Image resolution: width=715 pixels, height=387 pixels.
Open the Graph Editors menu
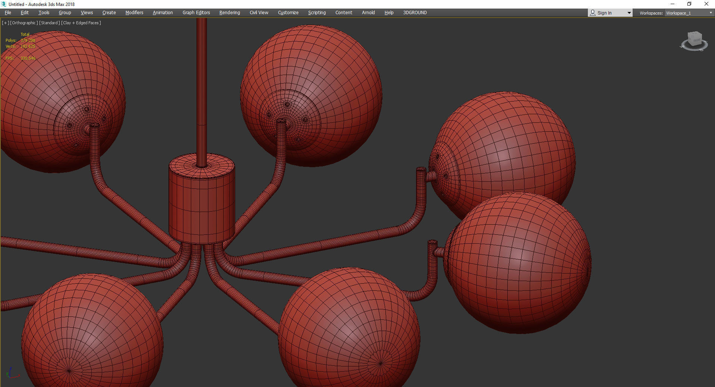tap(196, 13)
